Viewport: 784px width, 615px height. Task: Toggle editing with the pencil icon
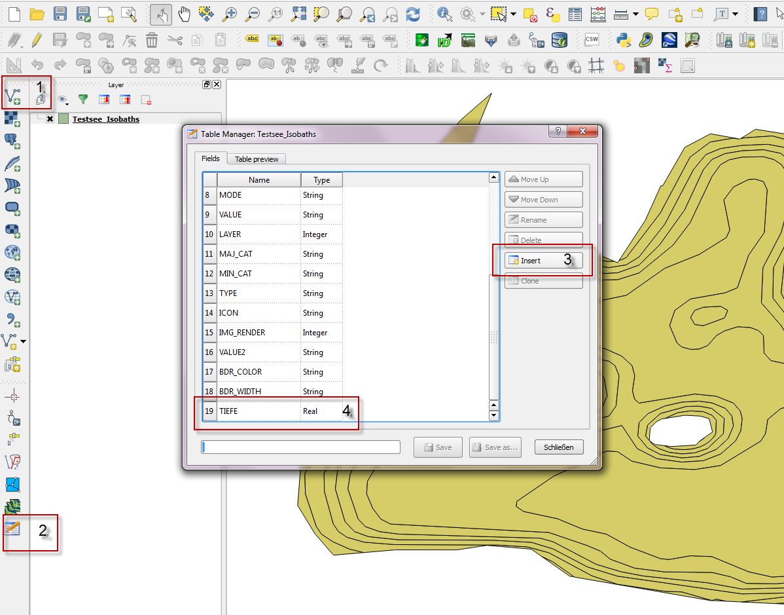point(37,40)
